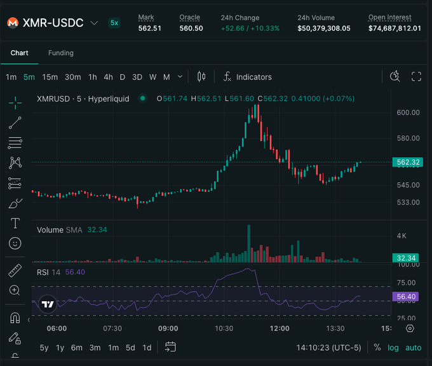432x366 pixels.
Task: Set the bottom date range to 1m
Action: point(113,348)
